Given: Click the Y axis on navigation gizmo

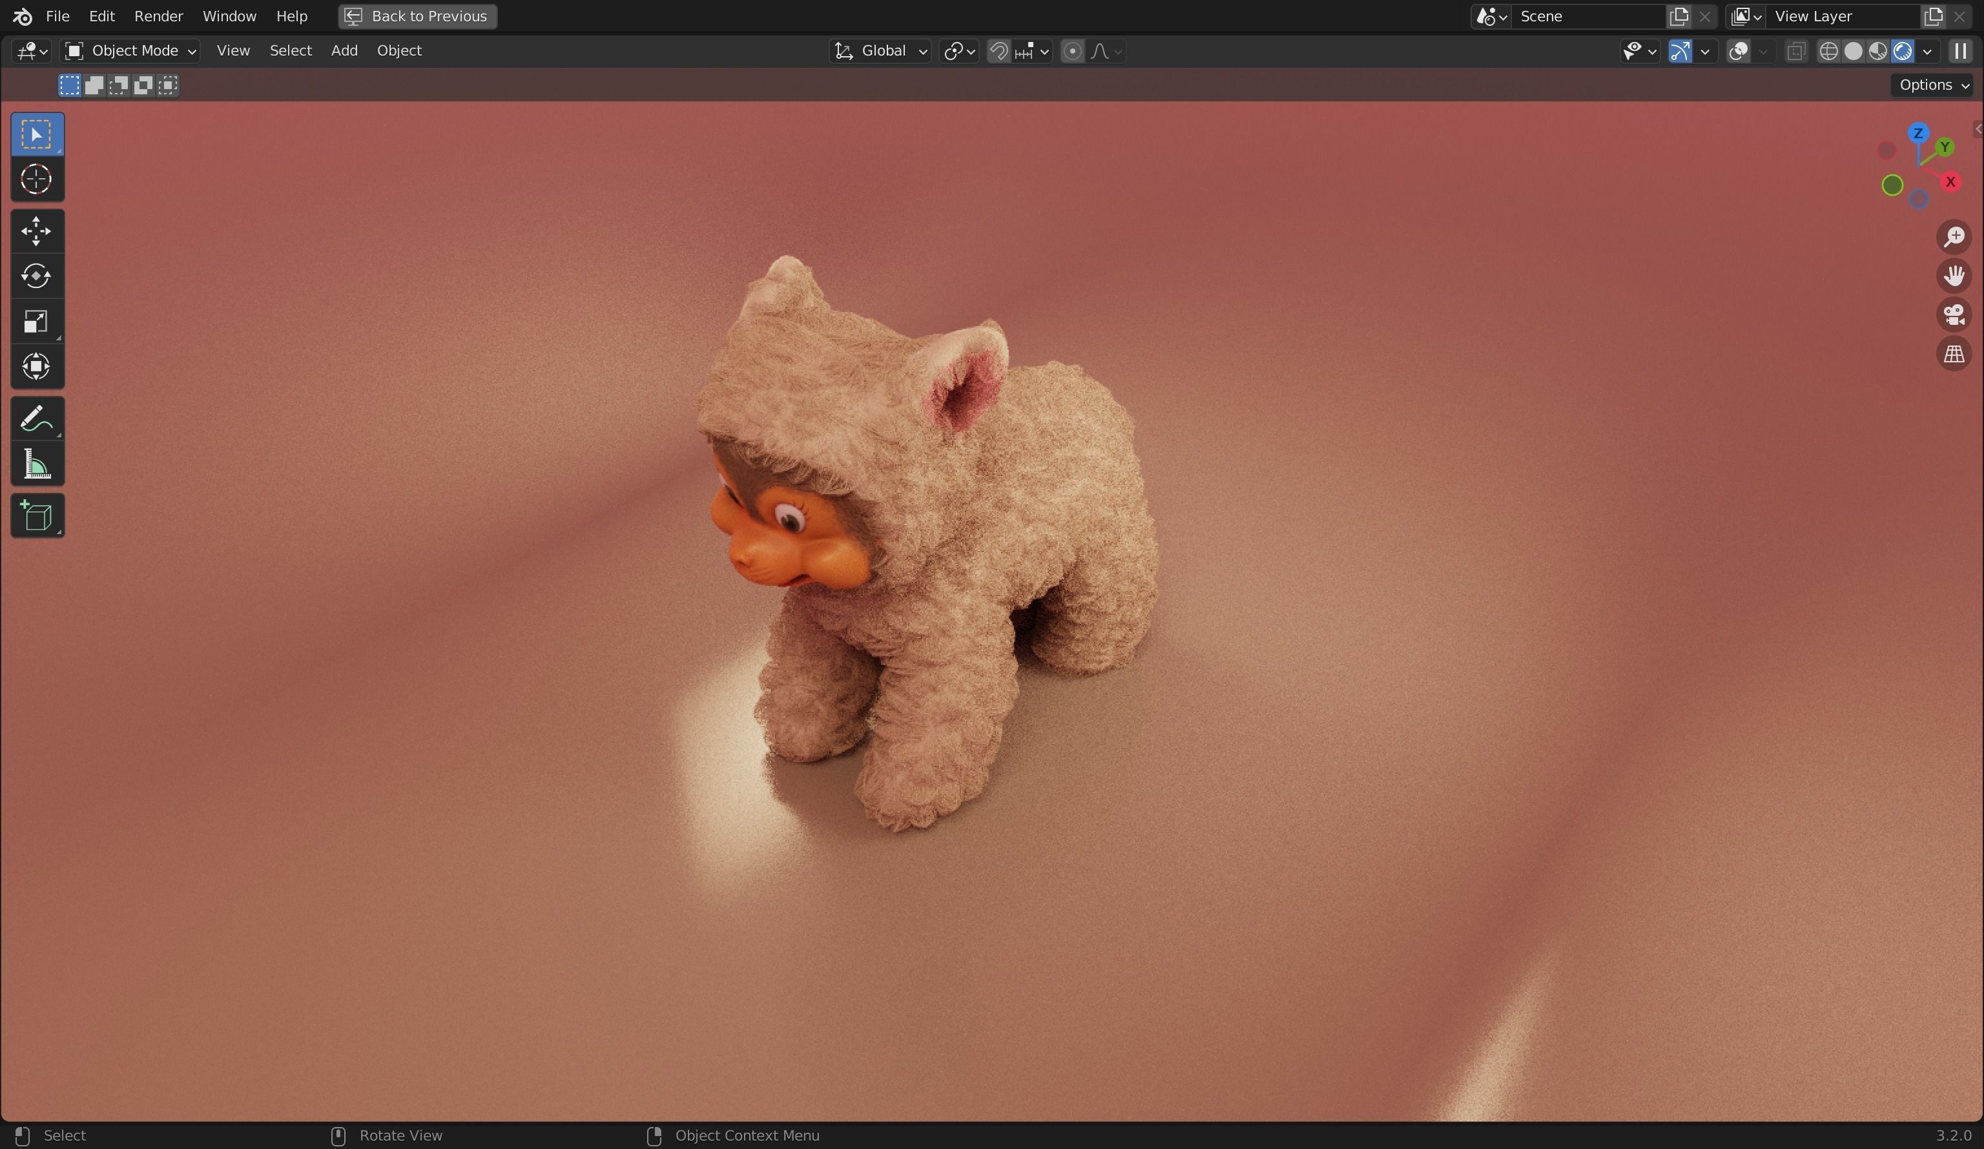Looking at the screenshot, I should coord(1945,147).
